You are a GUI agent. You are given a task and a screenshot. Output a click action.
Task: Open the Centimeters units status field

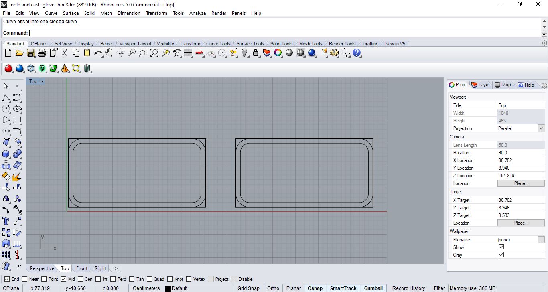click(146, 288)
